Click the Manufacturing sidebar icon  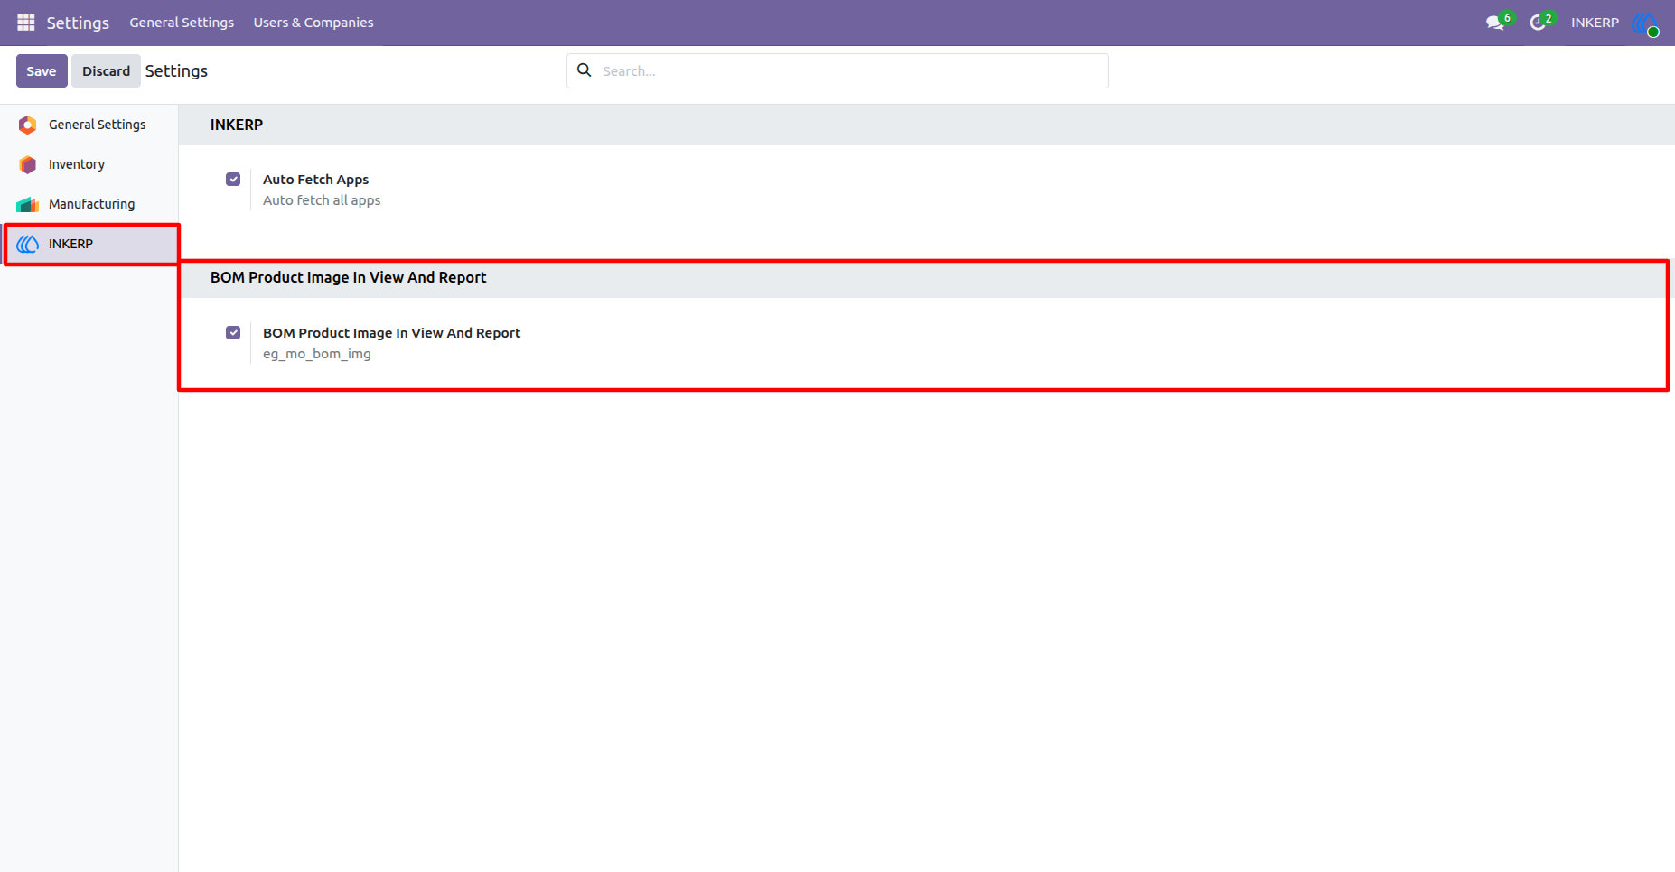coord(28,204)
